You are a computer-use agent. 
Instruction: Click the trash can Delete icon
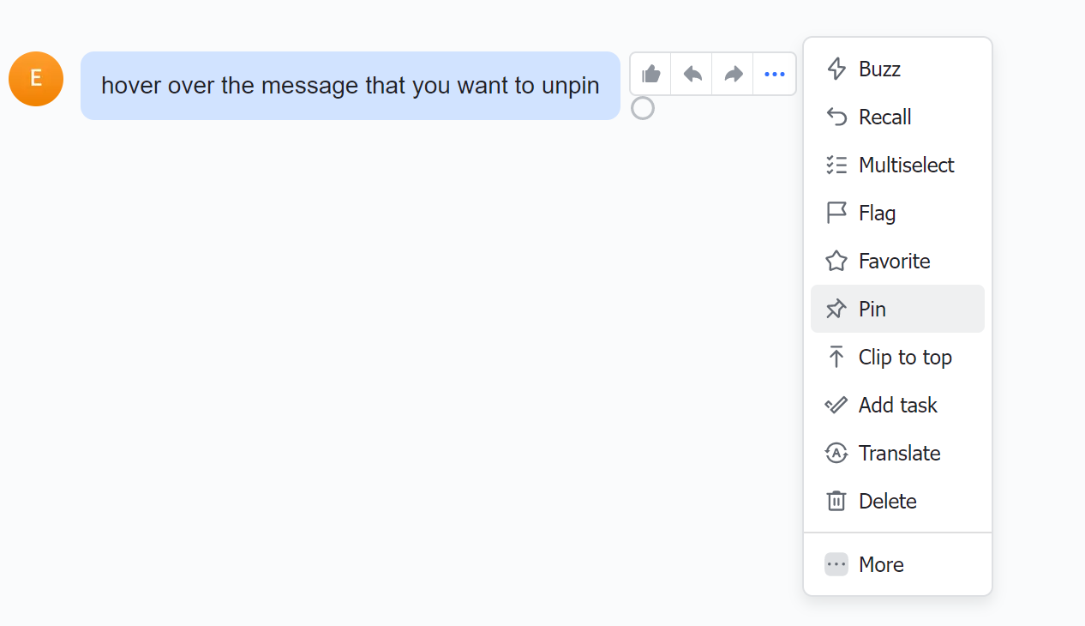[836, 501]
